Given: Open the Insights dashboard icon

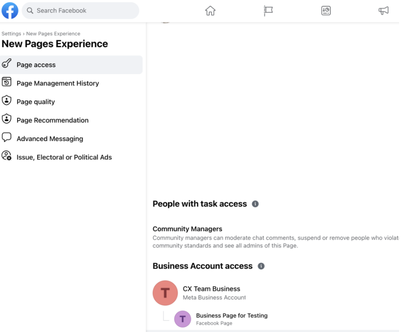Looking at the screenshot, I should 326,11.
